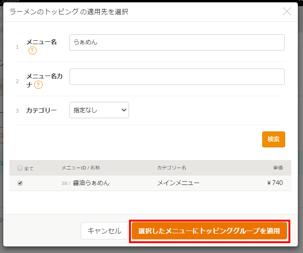The image size is (303, 253).
Task: Click the menu ID 38 in the row
Action: click(65, 184)
